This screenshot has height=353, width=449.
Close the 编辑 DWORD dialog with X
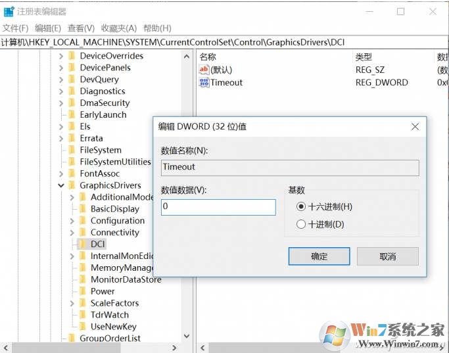click(415, 127)
